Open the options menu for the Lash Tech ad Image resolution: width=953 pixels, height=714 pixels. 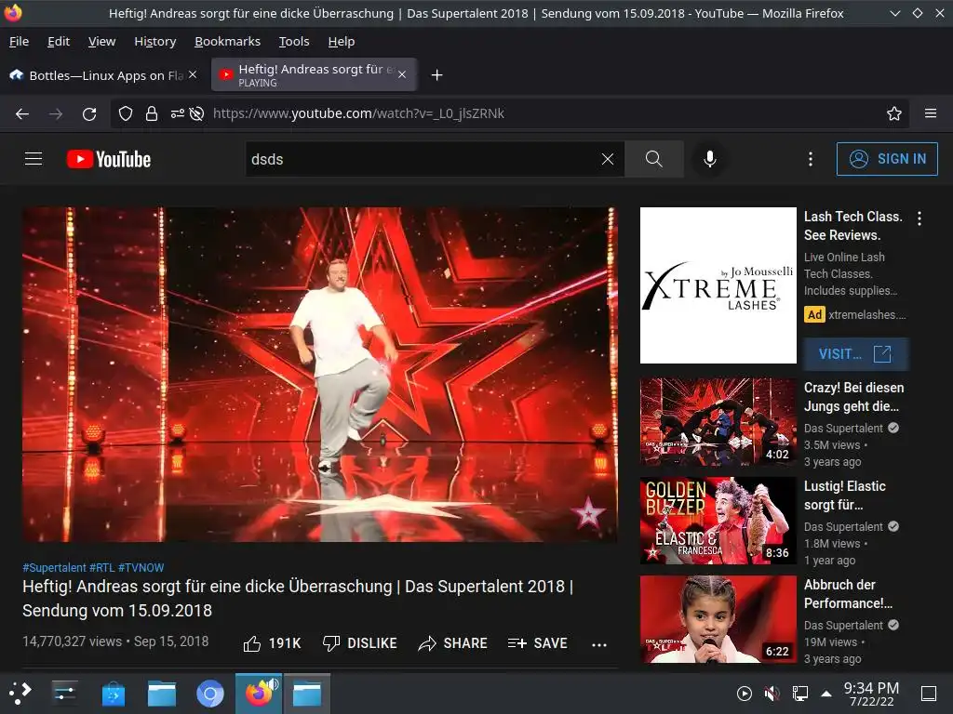[x=919, y=218]
